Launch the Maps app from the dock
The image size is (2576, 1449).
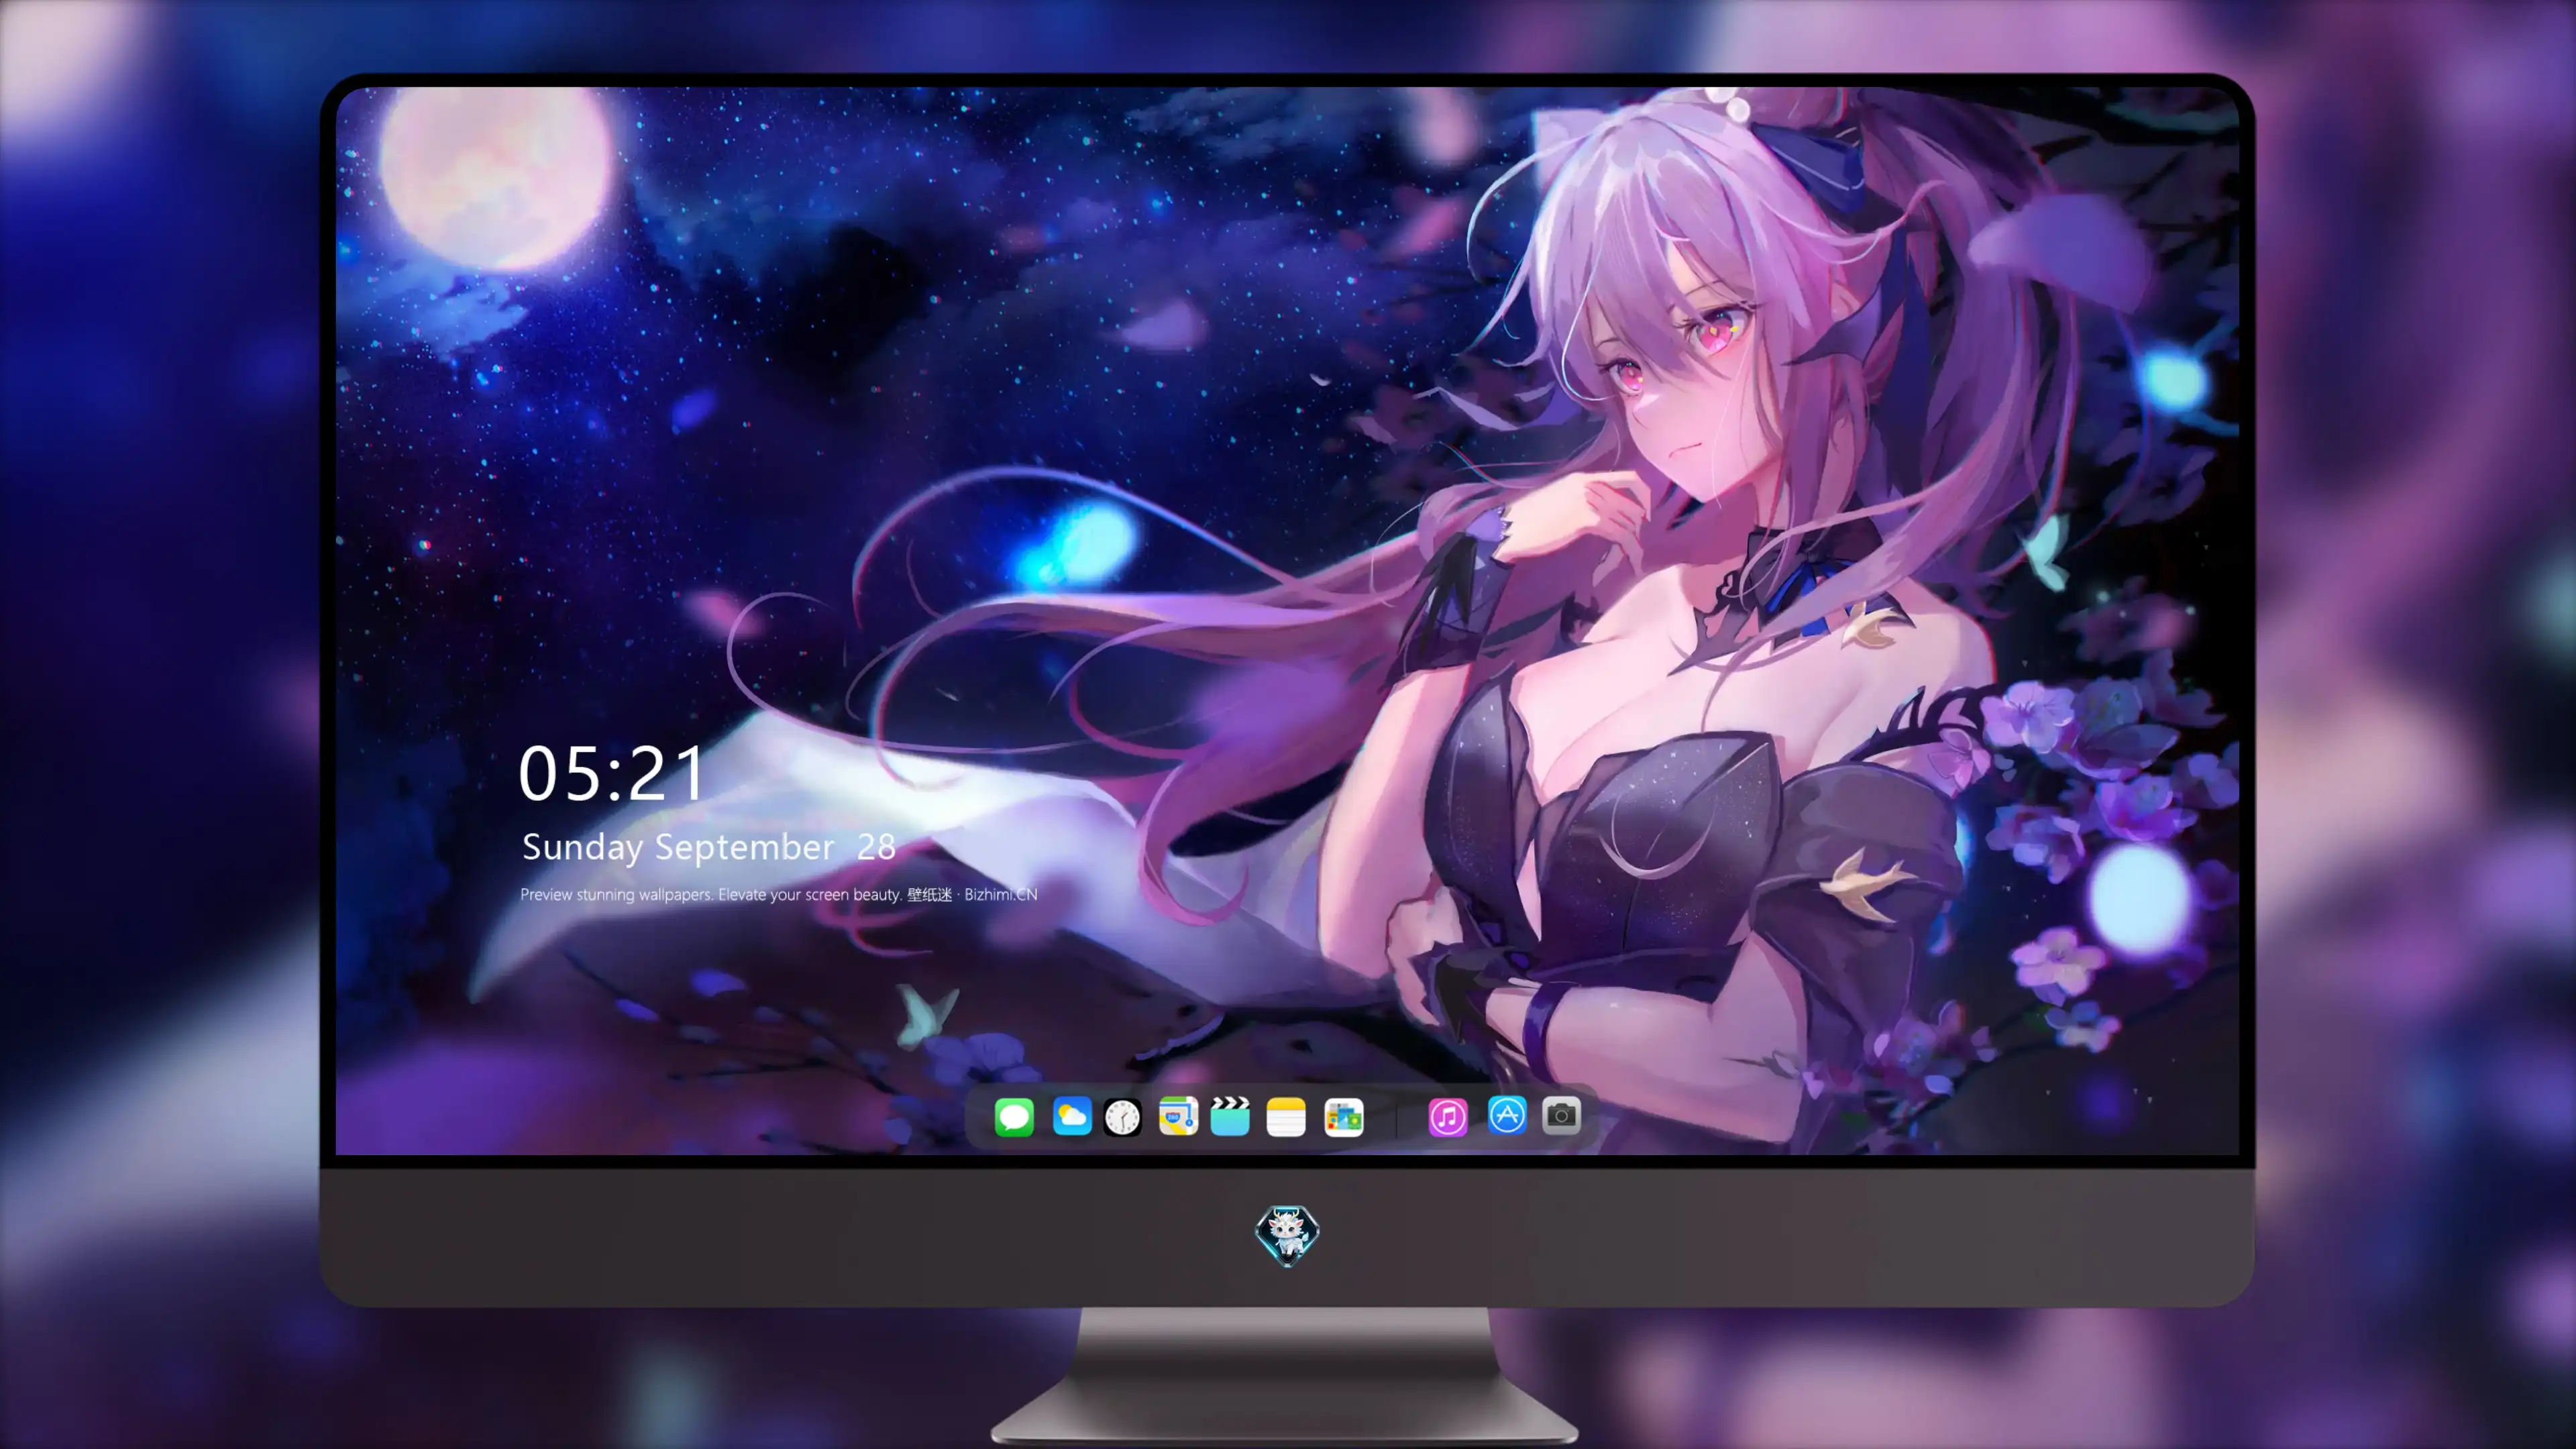pos(1178,1116)
